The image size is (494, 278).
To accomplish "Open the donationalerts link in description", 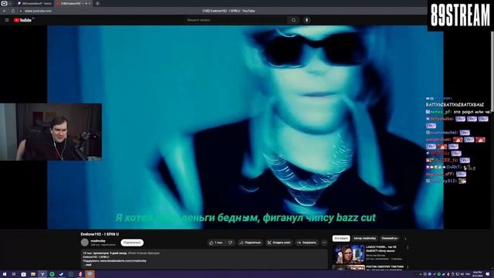I will 123,261.
